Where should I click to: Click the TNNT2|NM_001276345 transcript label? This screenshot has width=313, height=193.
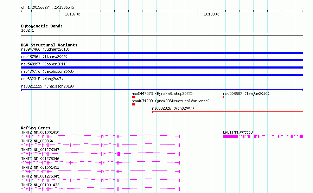(40, 176)
